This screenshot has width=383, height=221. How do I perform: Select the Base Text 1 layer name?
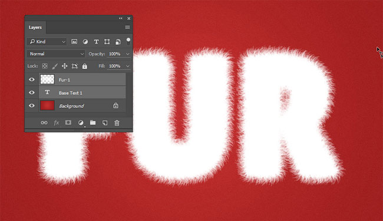71,93
